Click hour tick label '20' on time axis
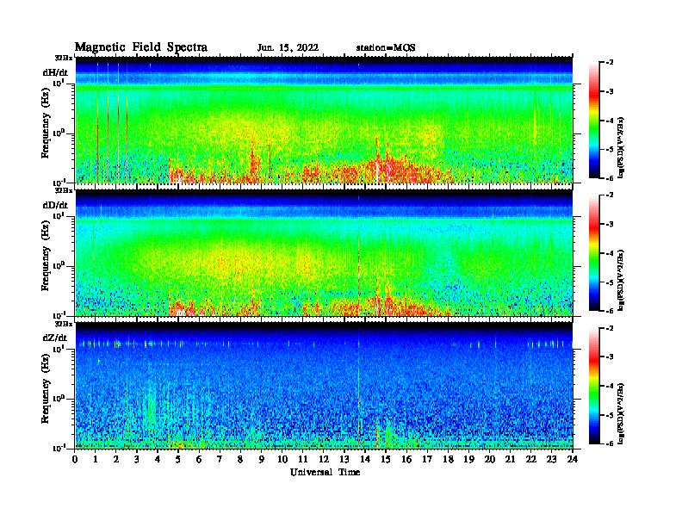Screen dimensions: 682x527 pos(490,459)
